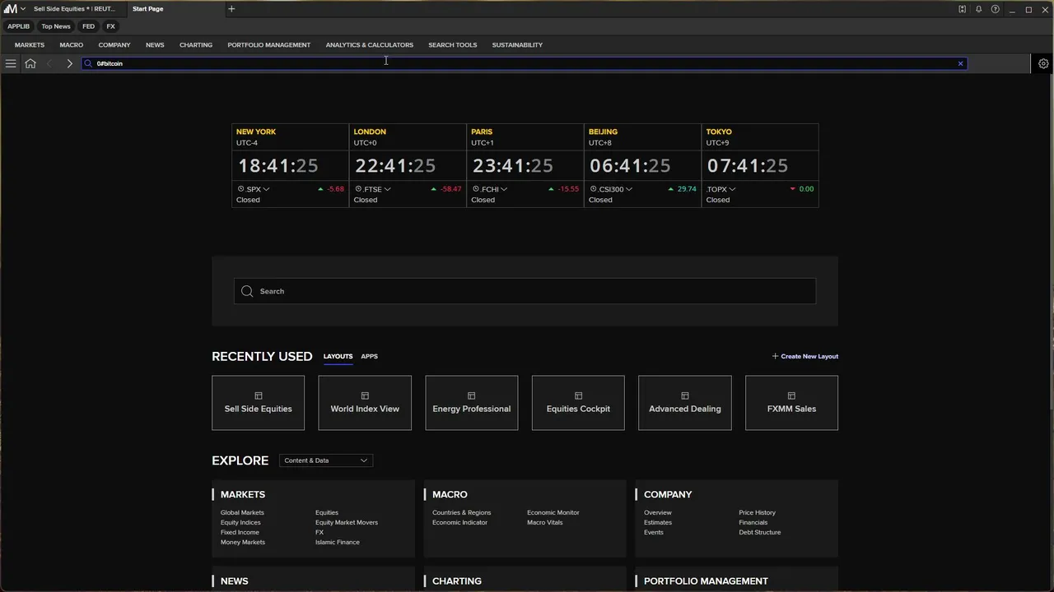
Task: Switch to the APPS tab
Action: coord(369,356)
